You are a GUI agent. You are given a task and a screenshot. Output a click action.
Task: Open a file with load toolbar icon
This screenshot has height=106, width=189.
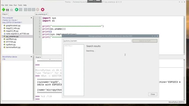pos(8,10)
